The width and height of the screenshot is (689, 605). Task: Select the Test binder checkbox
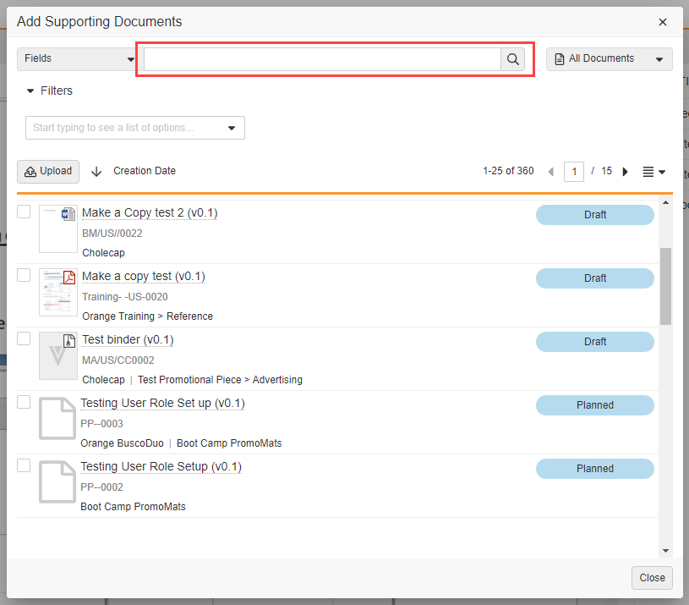coord(24,338)
